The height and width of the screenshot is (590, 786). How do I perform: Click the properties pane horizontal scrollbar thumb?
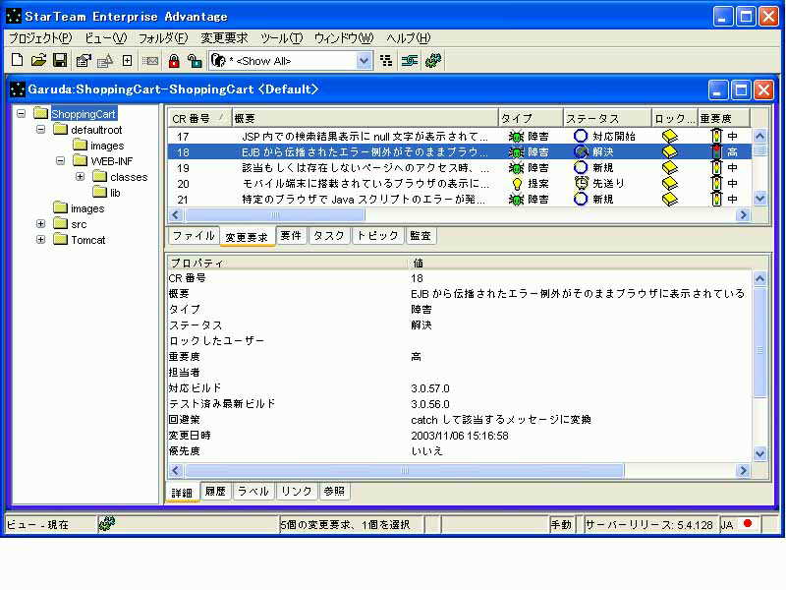point(405,471)
